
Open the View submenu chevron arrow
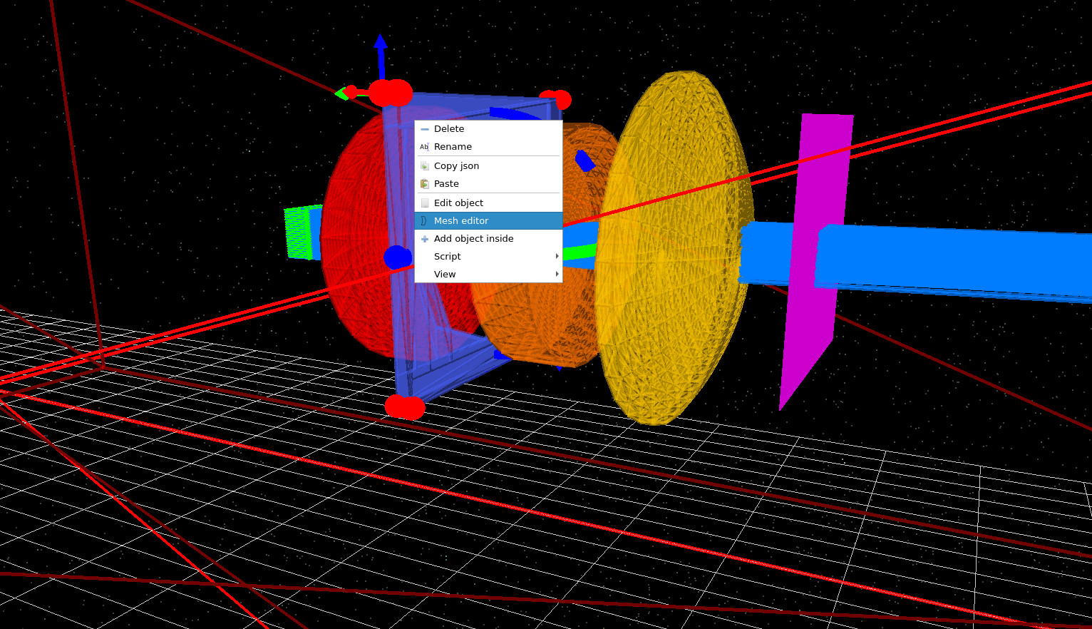(557, 274)
